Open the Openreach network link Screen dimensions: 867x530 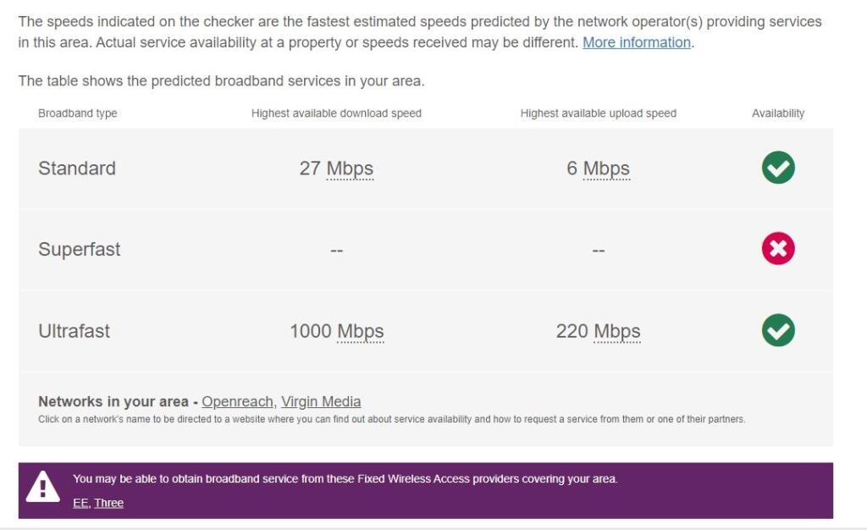(x=237, y=401)
